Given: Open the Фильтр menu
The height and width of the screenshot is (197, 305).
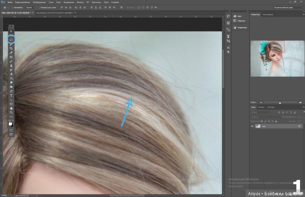Looking at the screenshot, I should click(80, 3).
